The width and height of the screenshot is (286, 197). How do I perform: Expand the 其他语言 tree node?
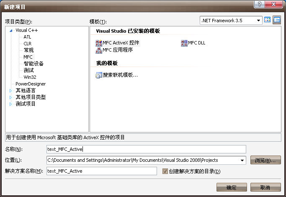tap(10, 91)
